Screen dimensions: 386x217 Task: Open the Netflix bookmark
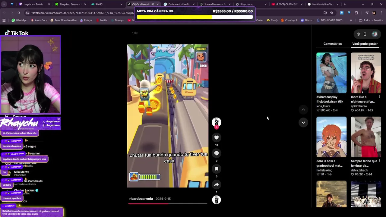click(102, 20)
